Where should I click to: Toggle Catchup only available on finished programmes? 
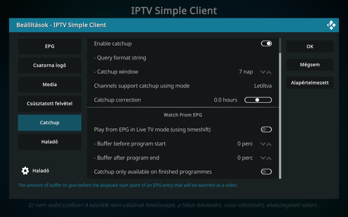point(266,171)
